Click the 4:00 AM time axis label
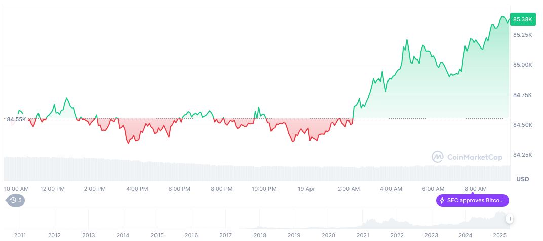543x241 pixels. click(391, 189)
